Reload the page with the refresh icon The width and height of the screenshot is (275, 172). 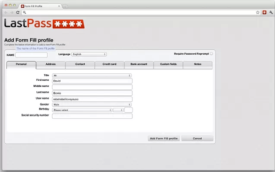pyautogui.click(x=18, y=12)
